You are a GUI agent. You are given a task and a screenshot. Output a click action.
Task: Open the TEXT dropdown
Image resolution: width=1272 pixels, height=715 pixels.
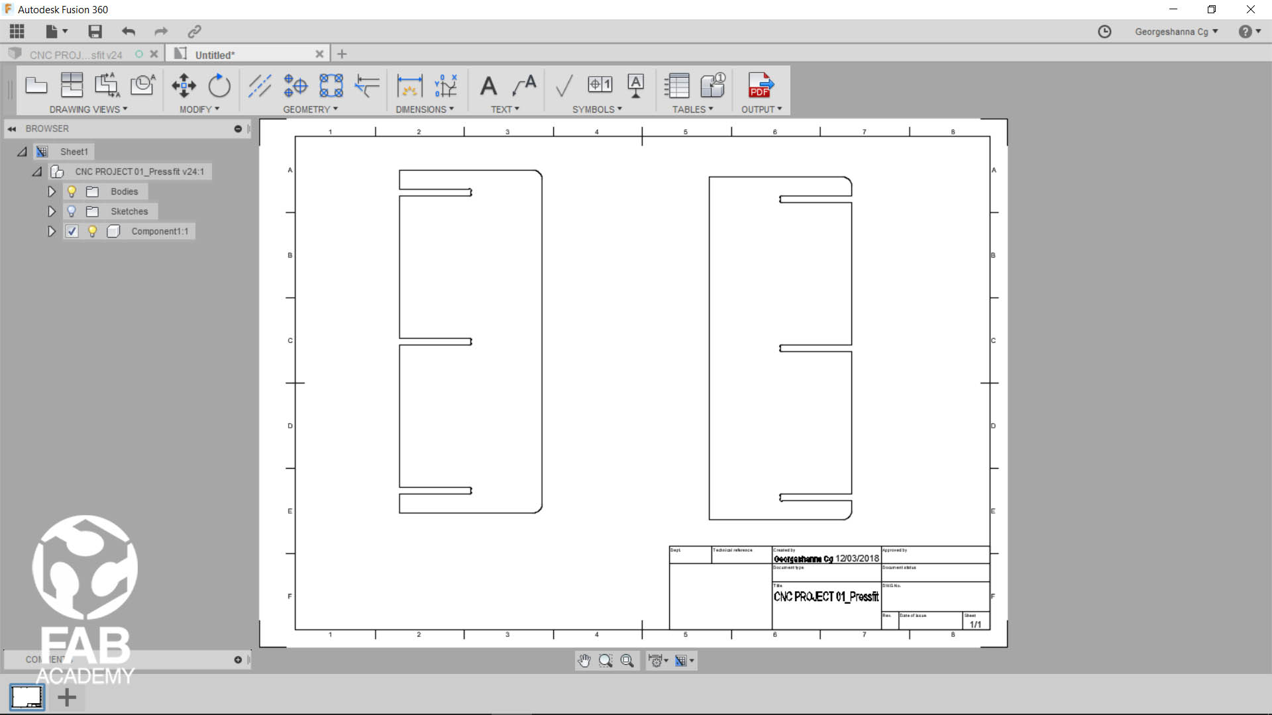click(505, 109)
